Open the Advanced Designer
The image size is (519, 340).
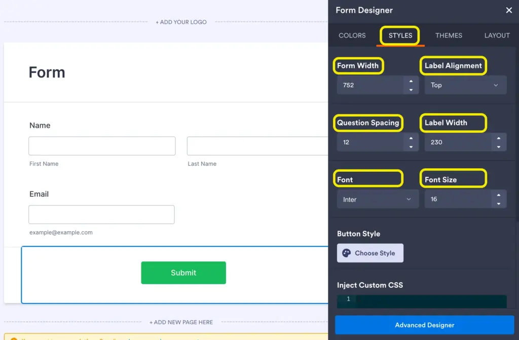coord(424,325)
